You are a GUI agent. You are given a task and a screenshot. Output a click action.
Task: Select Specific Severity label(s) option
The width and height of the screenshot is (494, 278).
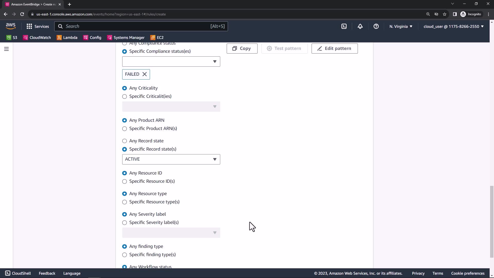[125, 223]
